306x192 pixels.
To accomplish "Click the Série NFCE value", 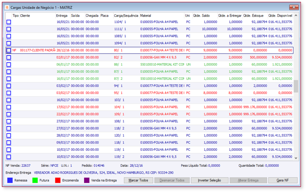I will pyautogui.click(x=54, y=165).
